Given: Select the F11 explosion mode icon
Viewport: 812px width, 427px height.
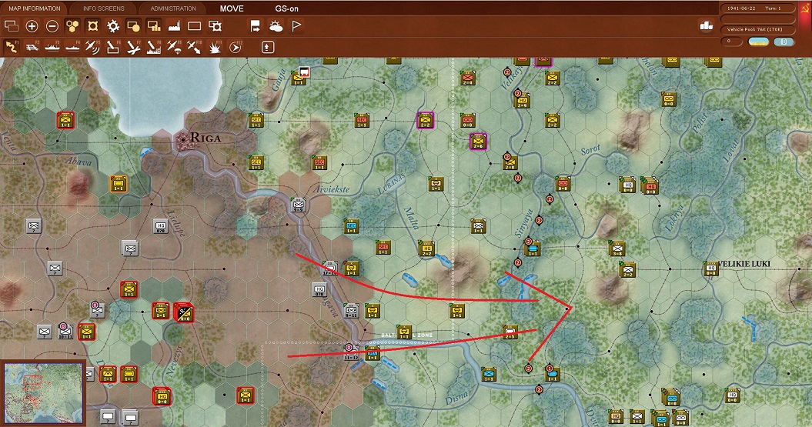Looking at the screenshot, I should [x=215, y=47].
